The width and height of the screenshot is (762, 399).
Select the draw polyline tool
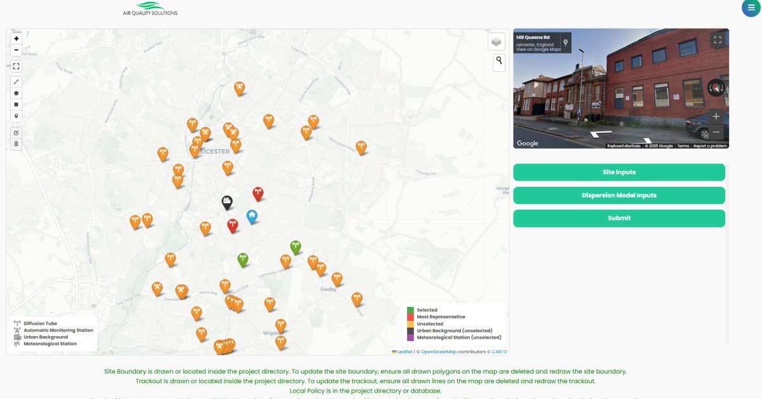pos(17,82)
